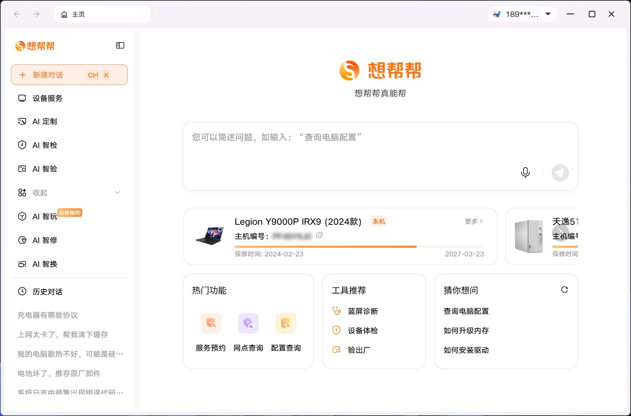Open 配置查询 in 热门功能
The height and width of the screenshot is (416, 631).
pyautogui.click(x=286, y=333)
